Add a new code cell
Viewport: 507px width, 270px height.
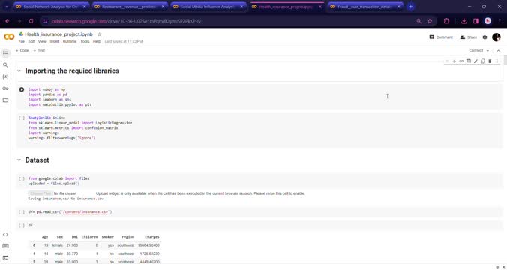pos(22,51)
